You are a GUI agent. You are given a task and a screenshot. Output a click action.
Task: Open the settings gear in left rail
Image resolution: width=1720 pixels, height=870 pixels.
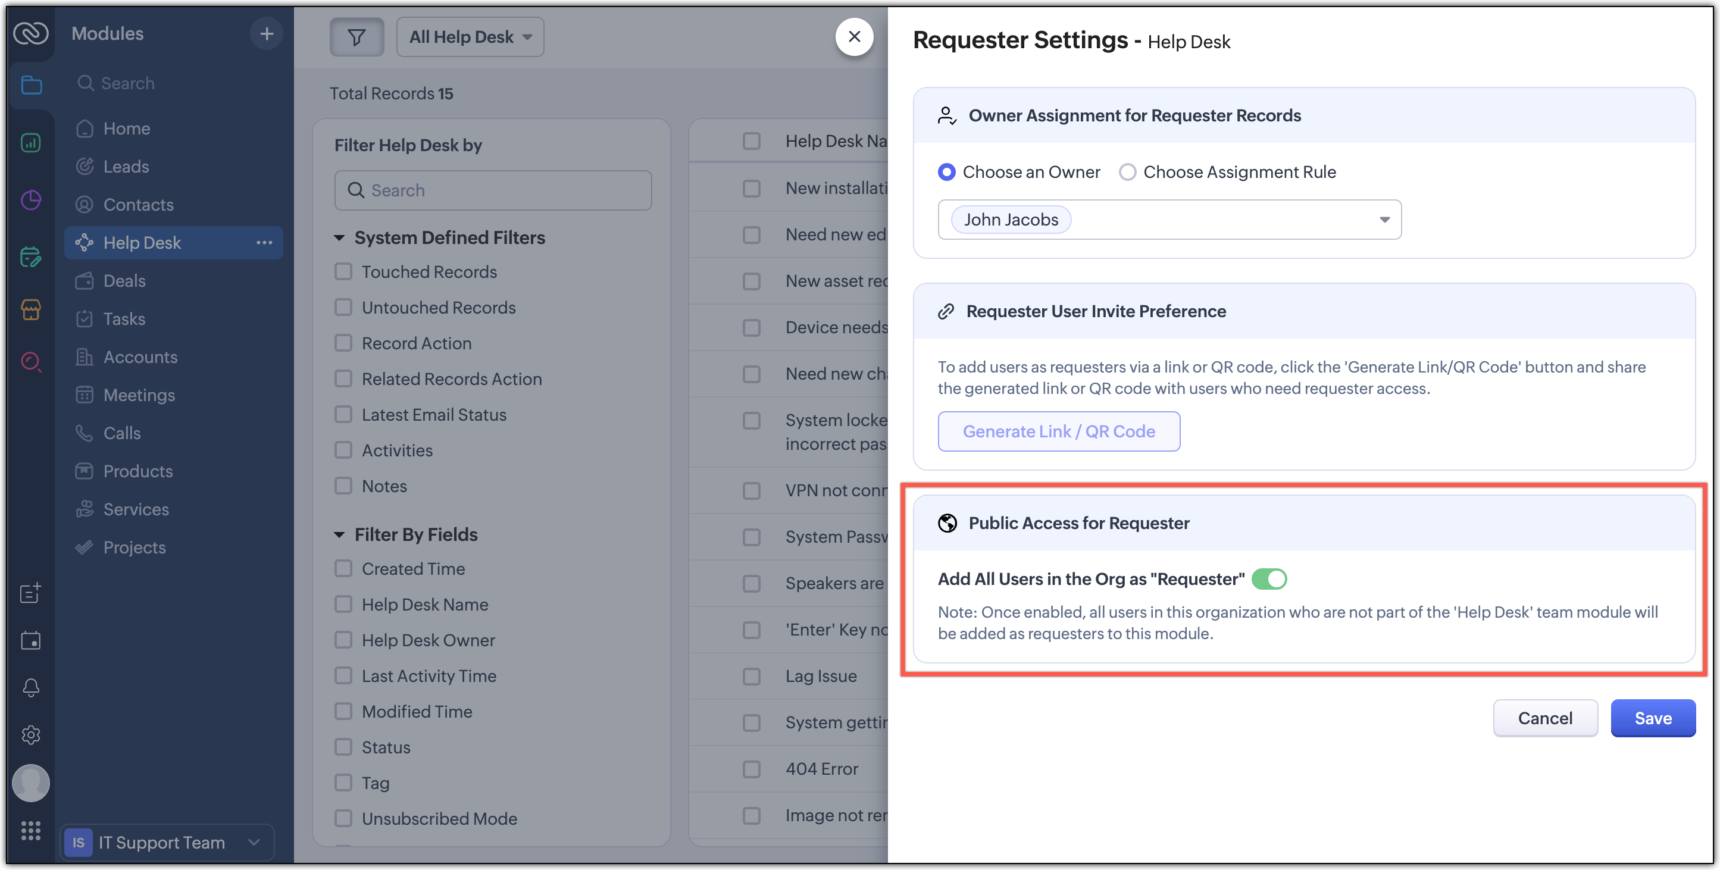[x=31, y=735]
